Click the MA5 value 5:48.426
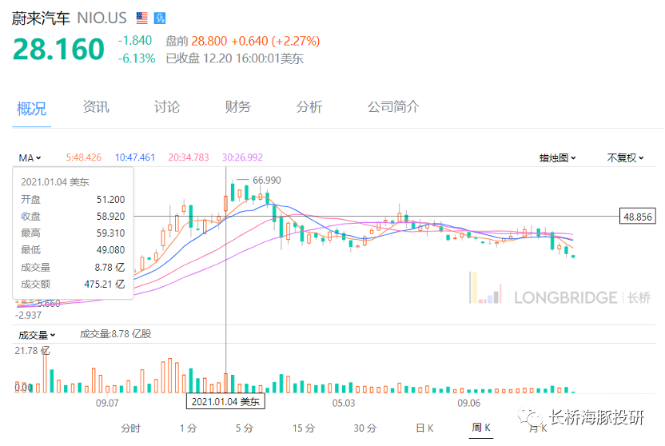Image resolution: width=665 pixels, height=446 pixels. click(x=84, y=157)
